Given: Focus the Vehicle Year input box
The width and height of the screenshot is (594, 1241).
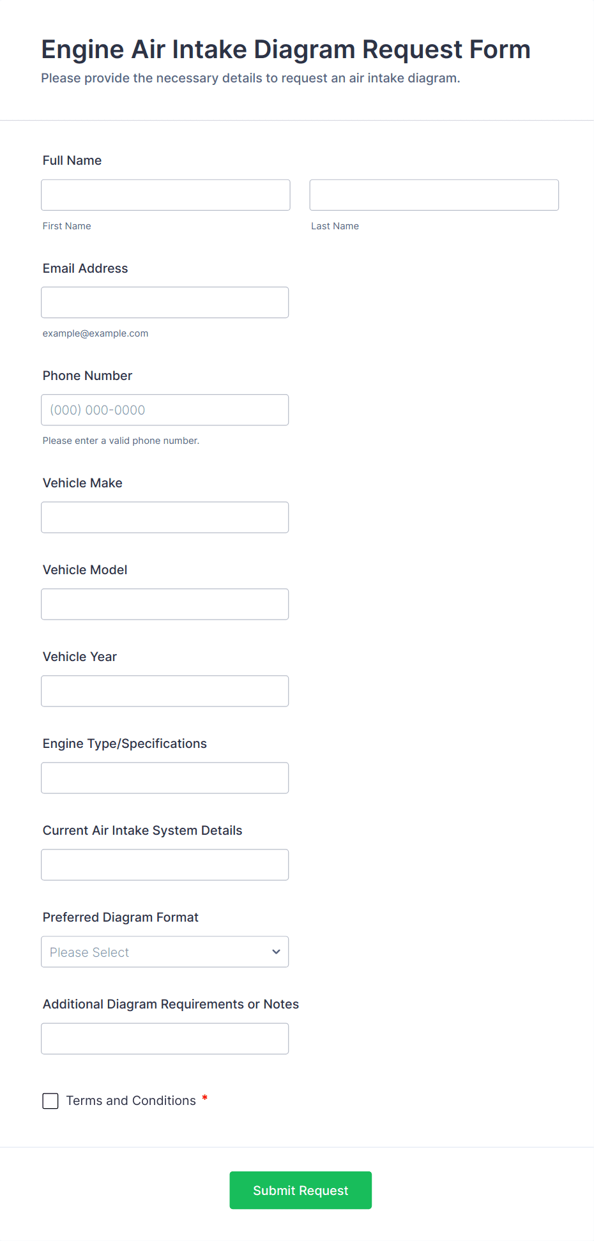Looking at the screenshot, I should click(x=165, y=690).
